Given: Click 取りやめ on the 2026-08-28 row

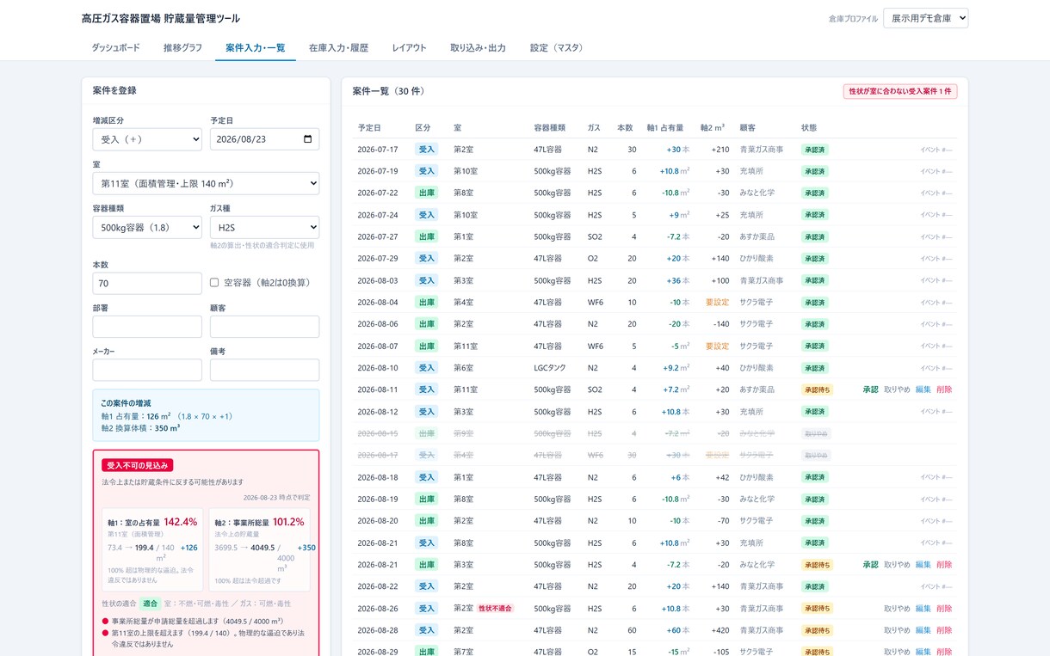Looking at the screenshot, I should pyautogui.click(x=897, y=630).
